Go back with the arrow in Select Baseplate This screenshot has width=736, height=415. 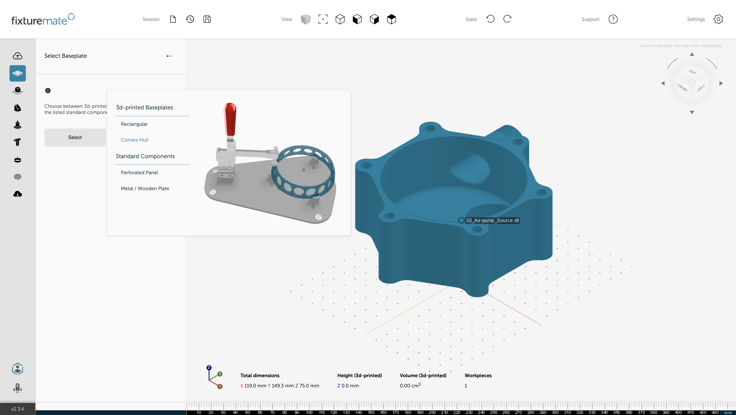169,56
